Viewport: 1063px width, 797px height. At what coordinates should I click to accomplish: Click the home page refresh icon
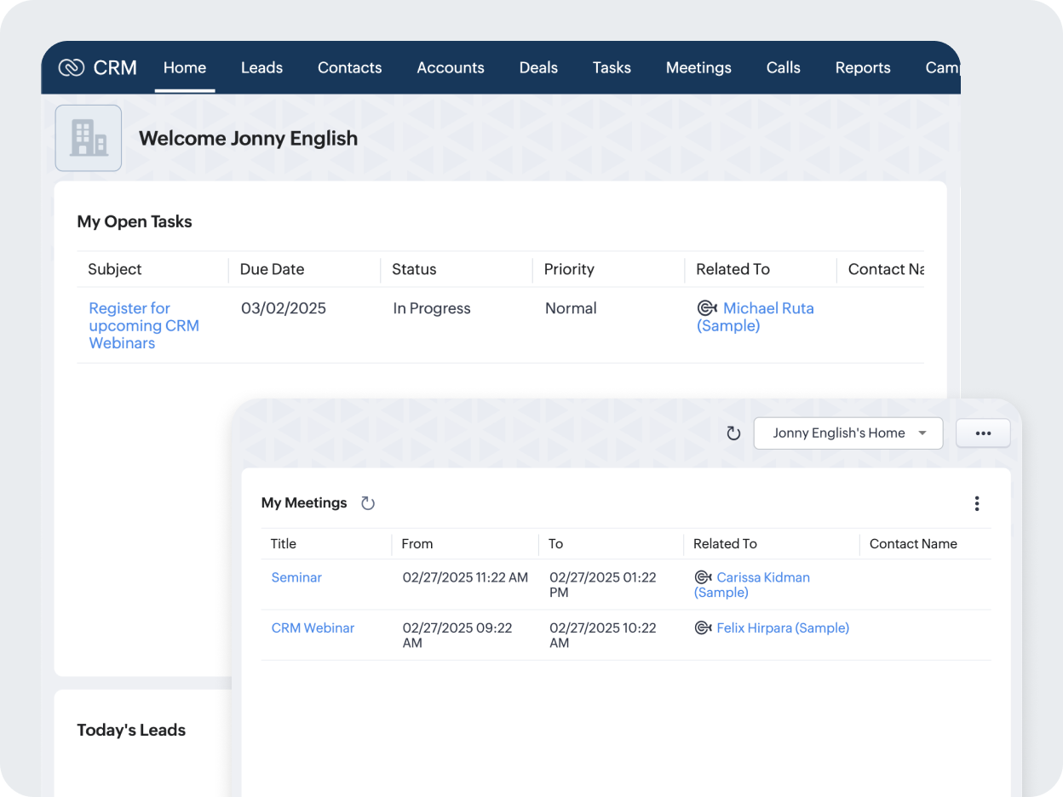point(733,433)
